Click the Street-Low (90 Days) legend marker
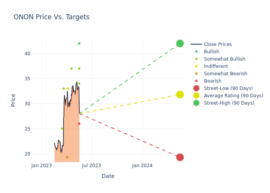This screenshot has width=270, height=193. [196, 88]
